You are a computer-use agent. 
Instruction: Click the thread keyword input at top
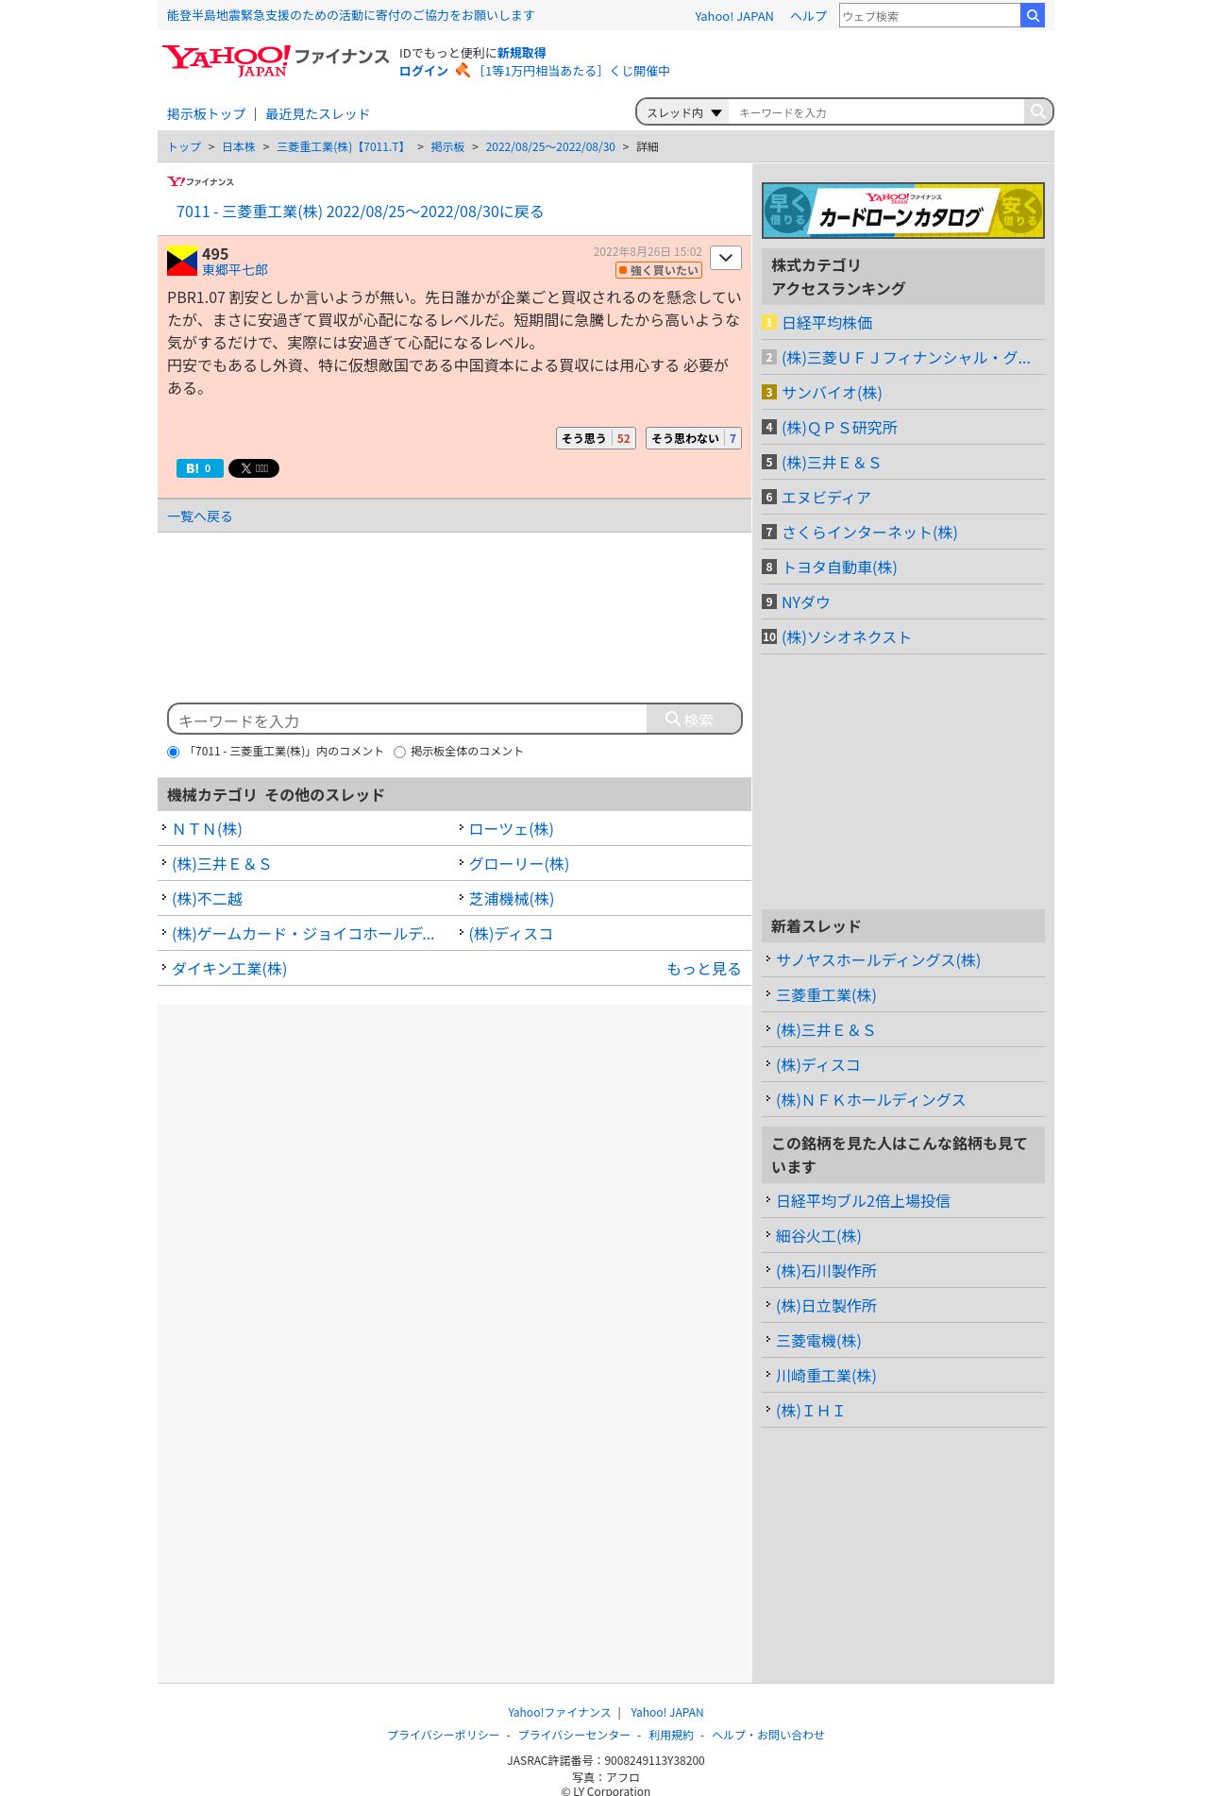[x=876, y=112]
